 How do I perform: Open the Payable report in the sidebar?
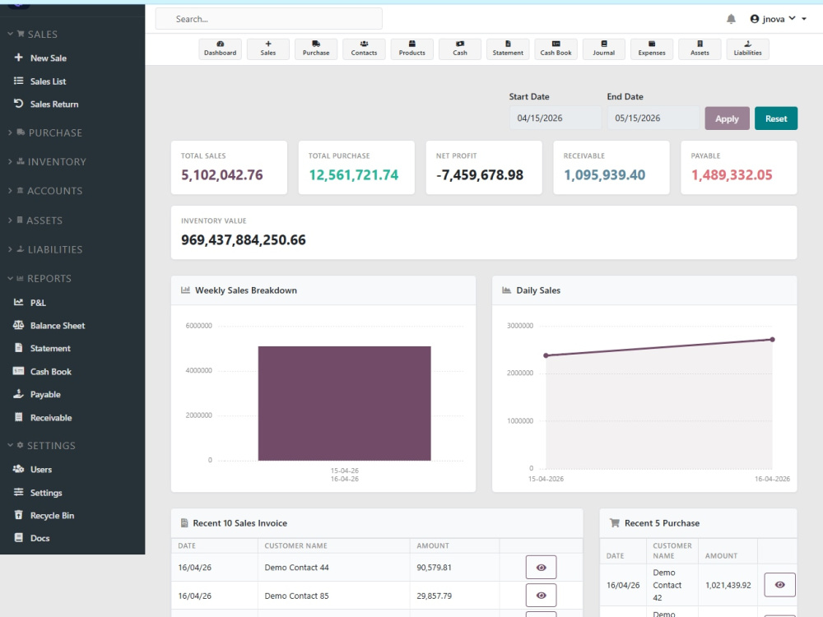(37, 394)
